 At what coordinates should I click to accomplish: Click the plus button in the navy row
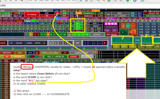(x=85, y=43)
